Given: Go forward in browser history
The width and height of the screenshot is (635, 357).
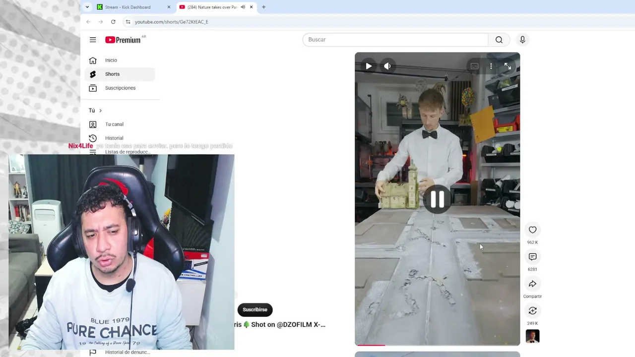Looking at the screenshot, I should (x=101, y=22).
